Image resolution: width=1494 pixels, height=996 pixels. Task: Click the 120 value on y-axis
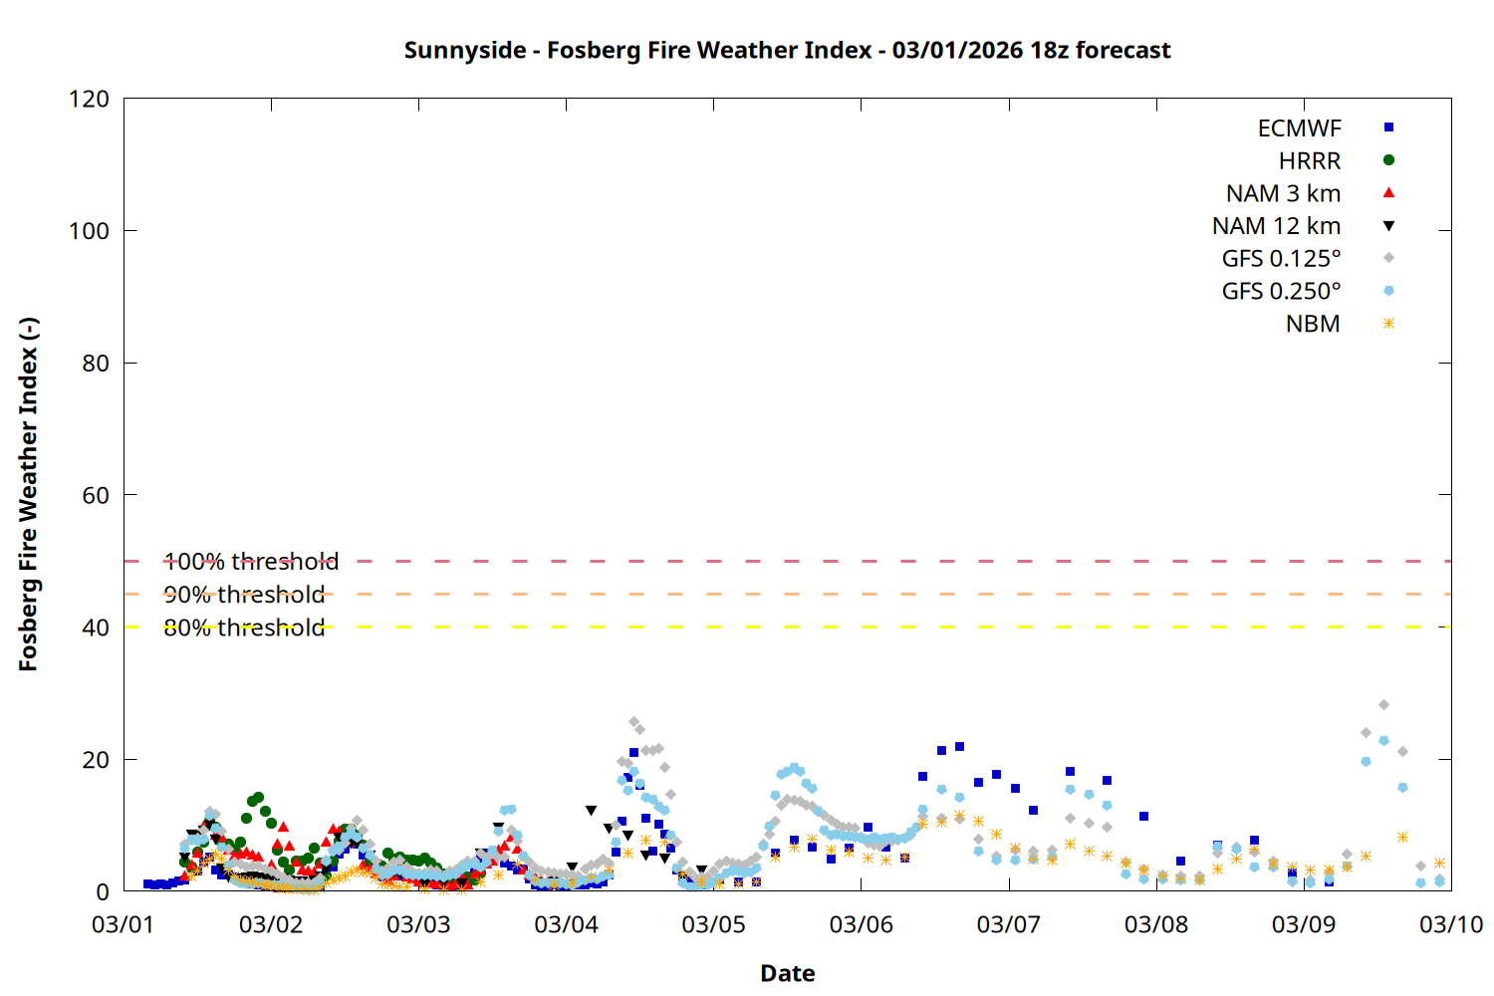tap(89, 99)
